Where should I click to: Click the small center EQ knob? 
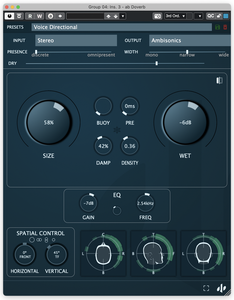pos(117,211)
